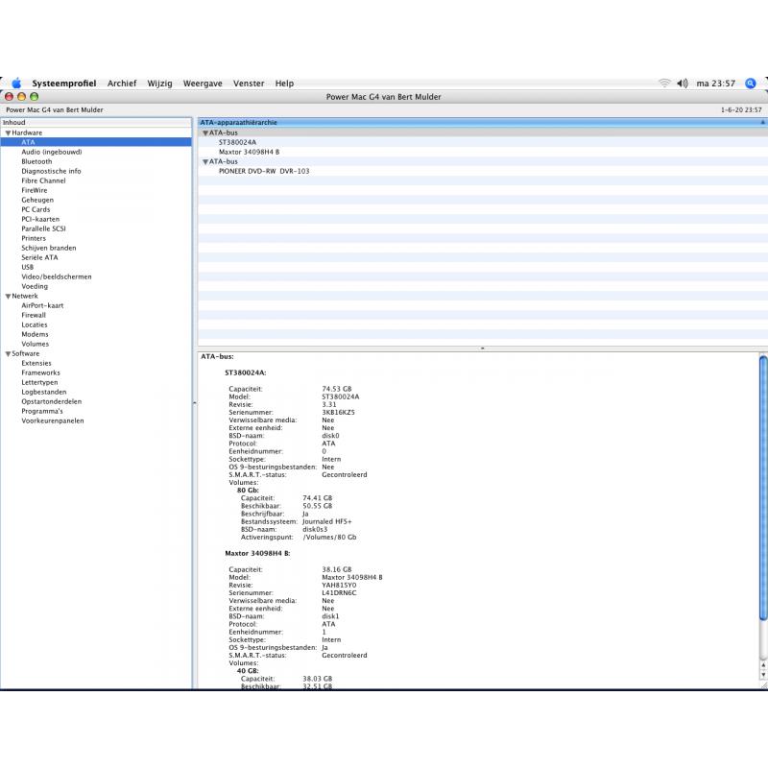
Task: Open the Spotlight search icon
Action: [751, 84]
